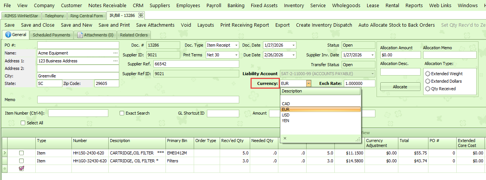Open the Pmt Terms dropdown
The image size is (486, 180).
236,55
